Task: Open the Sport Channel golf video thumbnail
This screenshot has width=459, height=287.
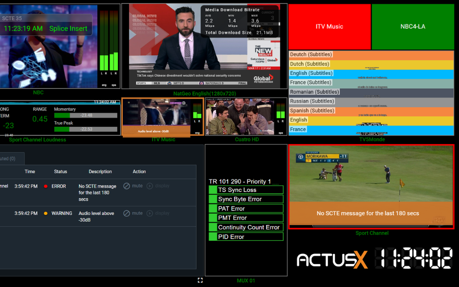Action: click(371, 186)
